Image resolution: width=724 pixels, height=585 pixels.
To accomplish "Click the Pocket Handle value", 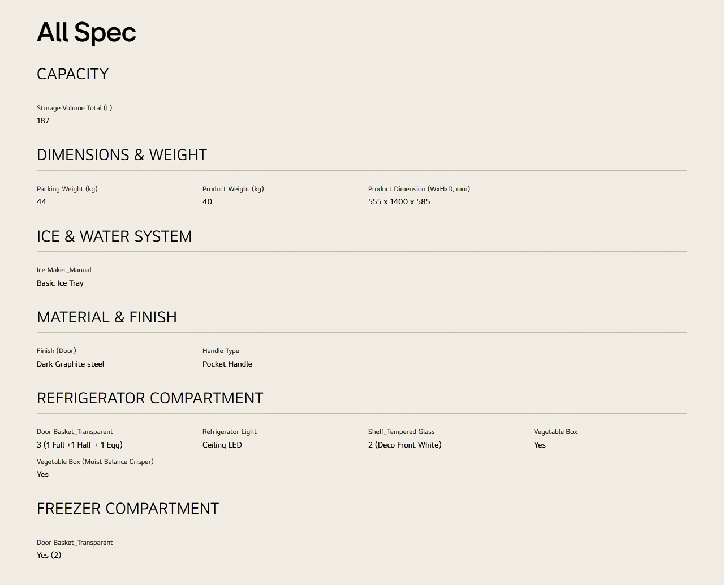I will pyautogui.click(x=227, y=364).
